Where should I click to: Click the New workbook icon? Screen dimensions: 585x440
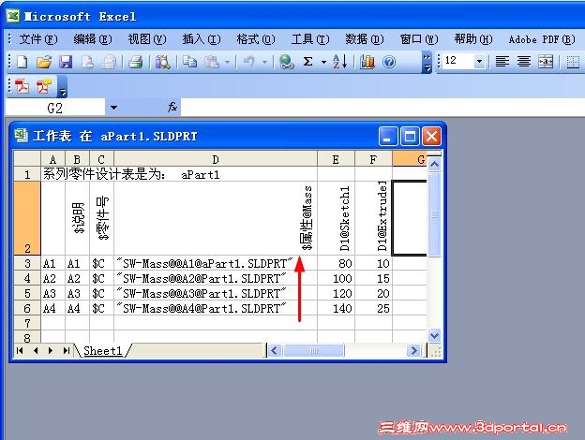22,62
